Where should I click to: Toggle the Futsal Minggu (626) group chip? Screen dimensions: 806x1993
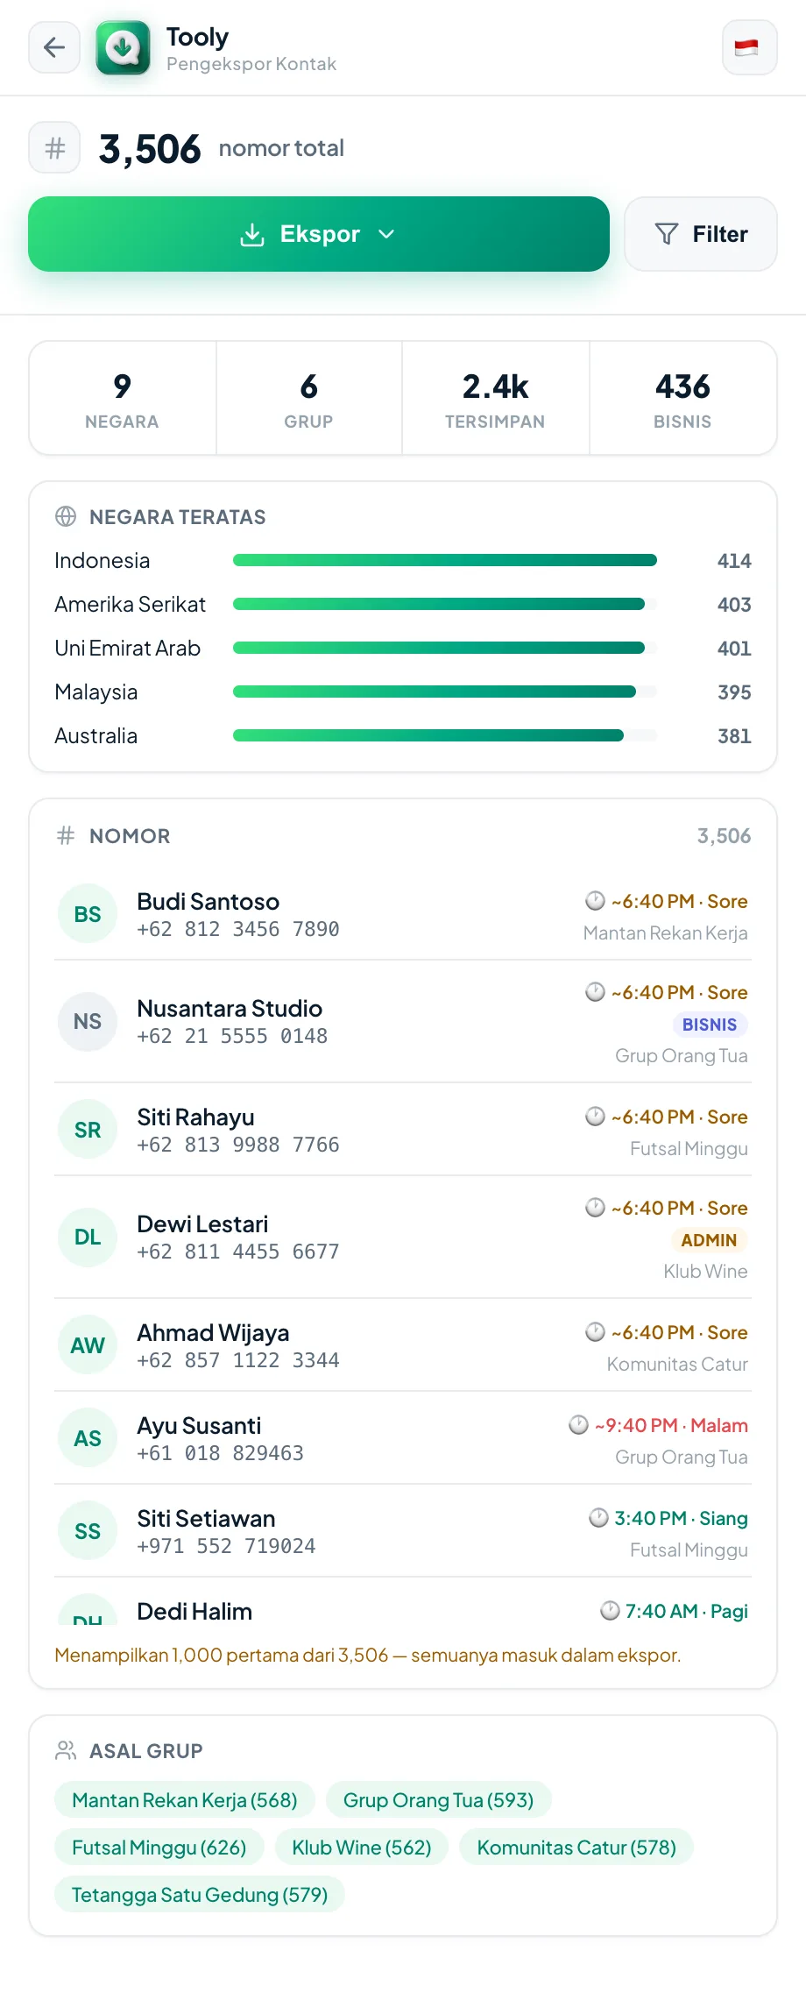(x=159, y=1848)
